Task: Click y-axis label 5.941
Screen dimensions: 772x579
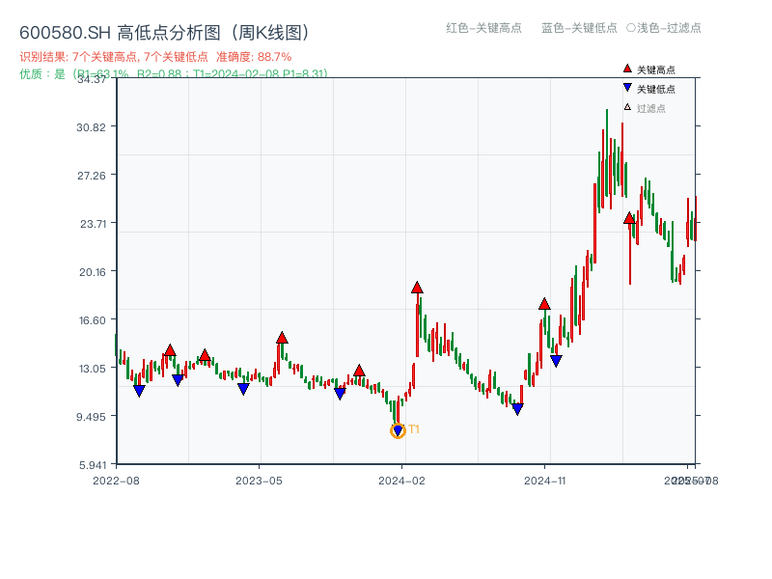Action: (x=93, y=465)
